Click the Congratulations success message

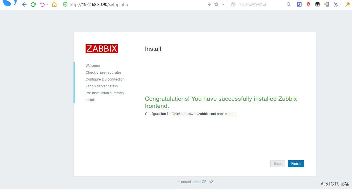[x=221, y=102]
